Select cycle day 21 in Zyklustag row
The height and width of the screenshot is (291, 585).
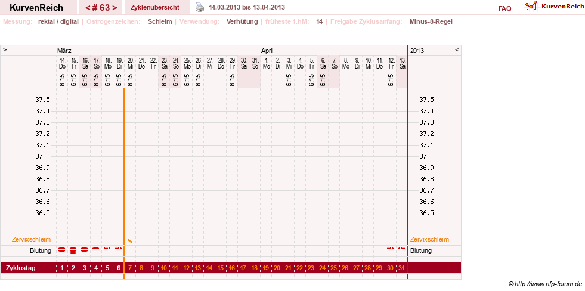pyautogui.click(x=289, y=268)
